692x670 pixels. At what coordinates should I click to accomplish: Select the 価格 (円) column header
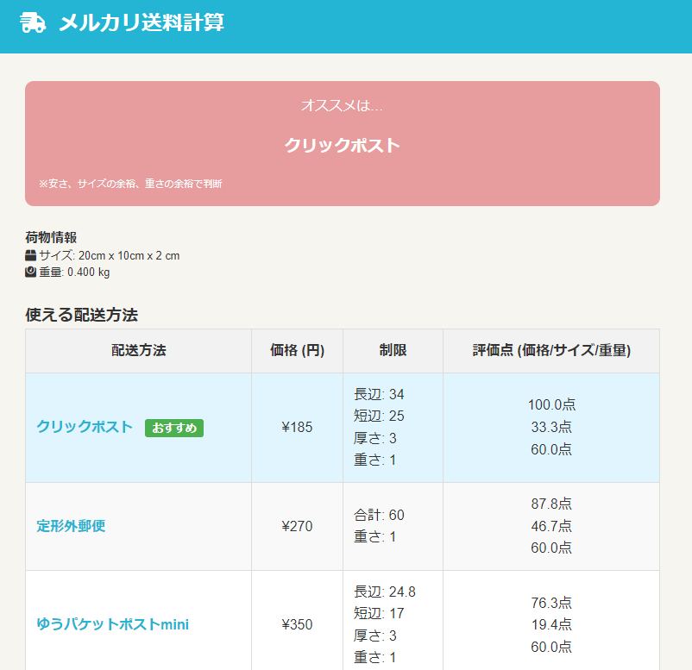(x=297, y=351)
